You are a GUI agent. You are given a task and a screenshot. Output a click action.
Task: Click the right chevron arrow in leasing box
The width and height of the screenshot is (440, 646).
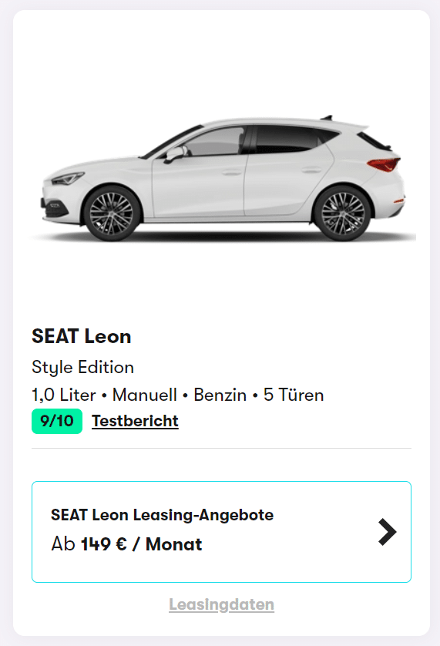click(x=388, y=532)
